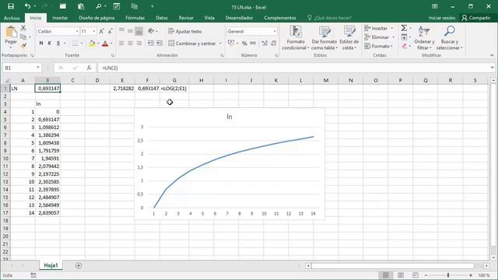Viewport: 498px width, 280px height.
Task: Align text to the left
Action: [x=121, y=44]
